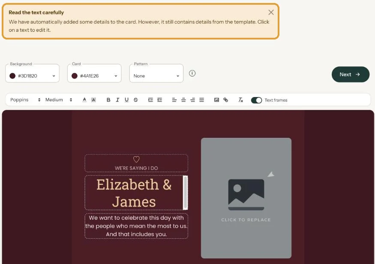Expand the Pattern dropdown
This screenshot has width=375, height=264.
pyautogui.click(x=156, y=73)
